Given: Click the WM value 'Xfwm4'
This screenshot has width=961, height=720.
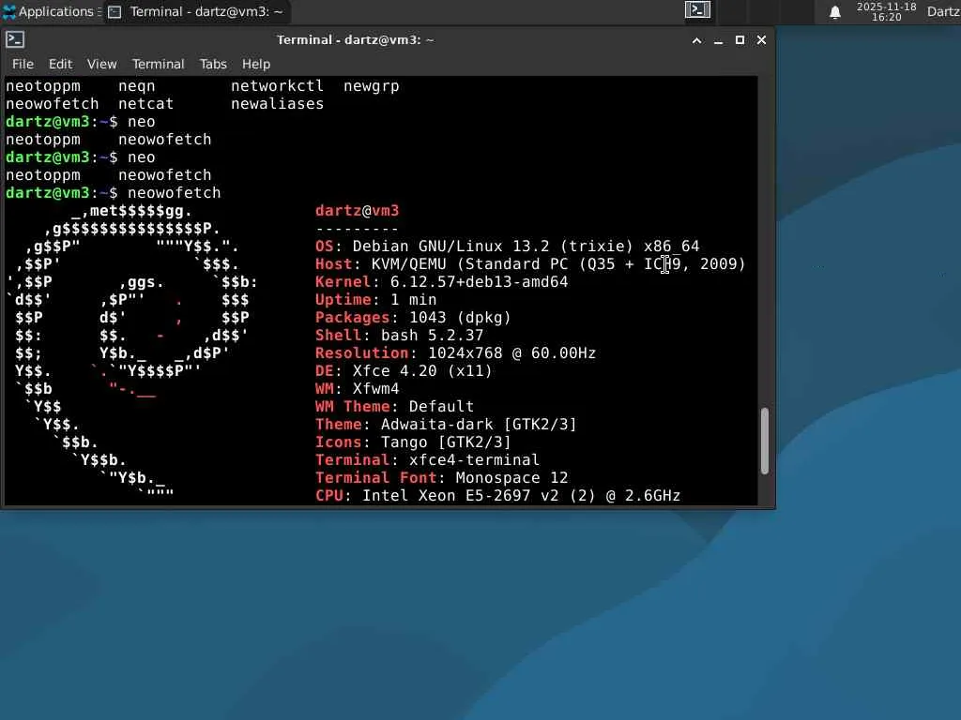Looking at the screenshot, I should pos(375,388).
